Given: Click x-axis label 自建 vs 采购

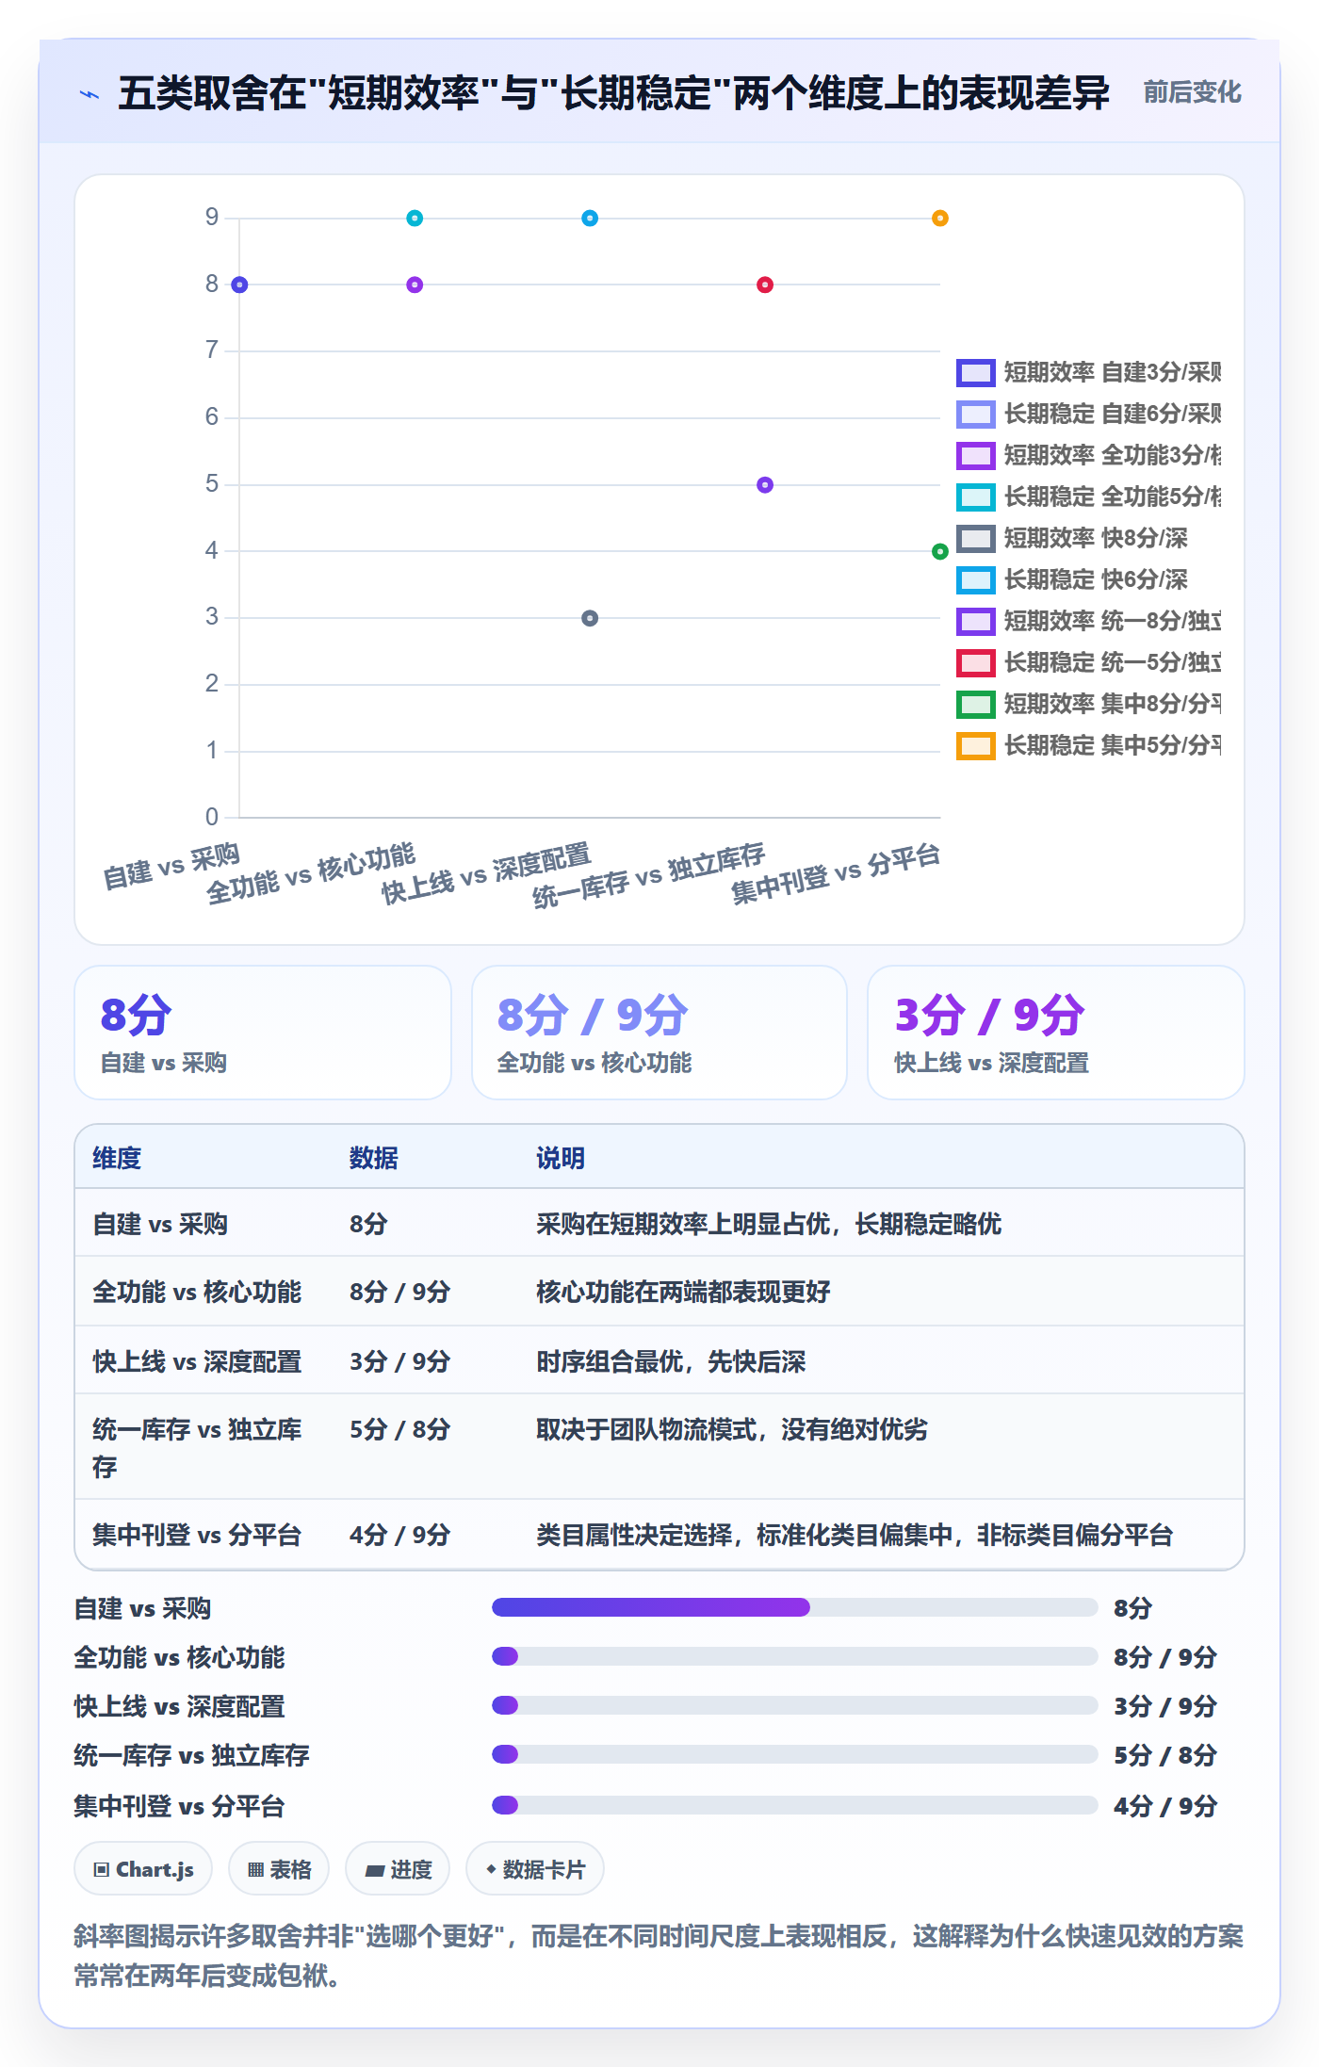Looking at the screenshot, I should [x=171, y=867].
